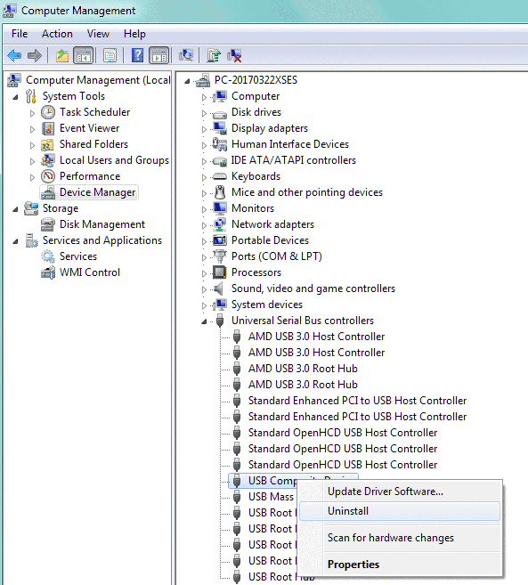Click the Ports (COM & LPT) icon
The image size is (528, 585).
[x=219, y=256]
